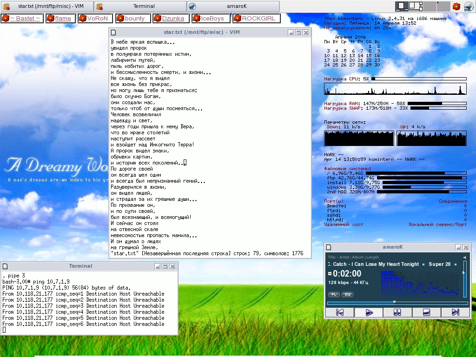This screenshot has height=357, width=476.
Task: Minimize the Terminal window
Action: pyautogui.click(x=158, y=266)
